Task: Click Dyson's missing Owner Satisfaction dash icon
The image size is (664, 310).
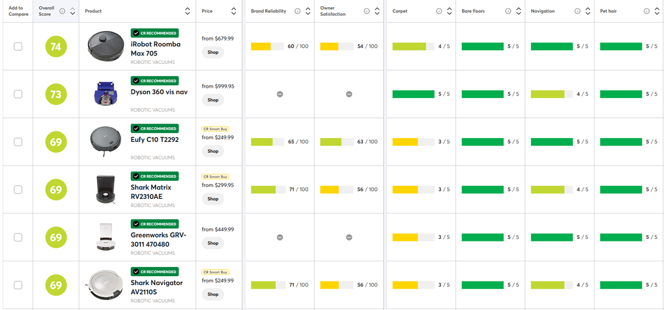Action: 349,94
